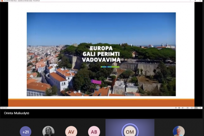Click blonde woman's avatar with blue background
The height and width of the screenshot is (136, 204).
tap(178, 131)
